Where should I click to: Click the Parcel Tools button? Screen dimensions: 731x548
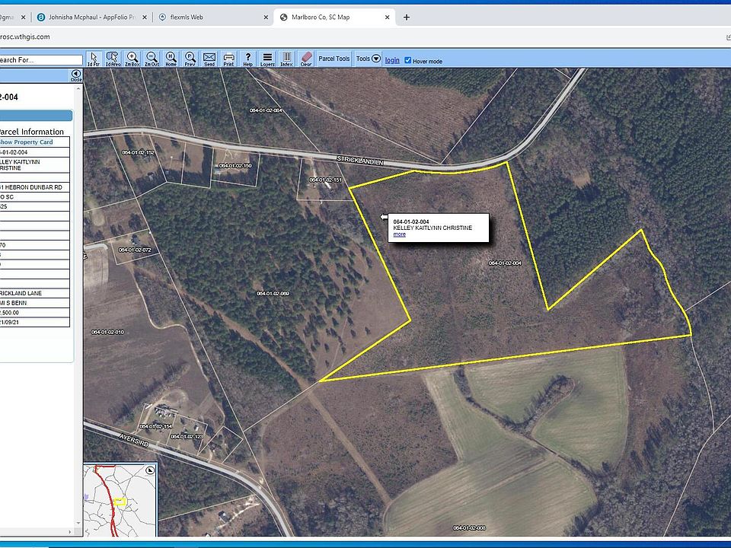(x=334, y=59)
